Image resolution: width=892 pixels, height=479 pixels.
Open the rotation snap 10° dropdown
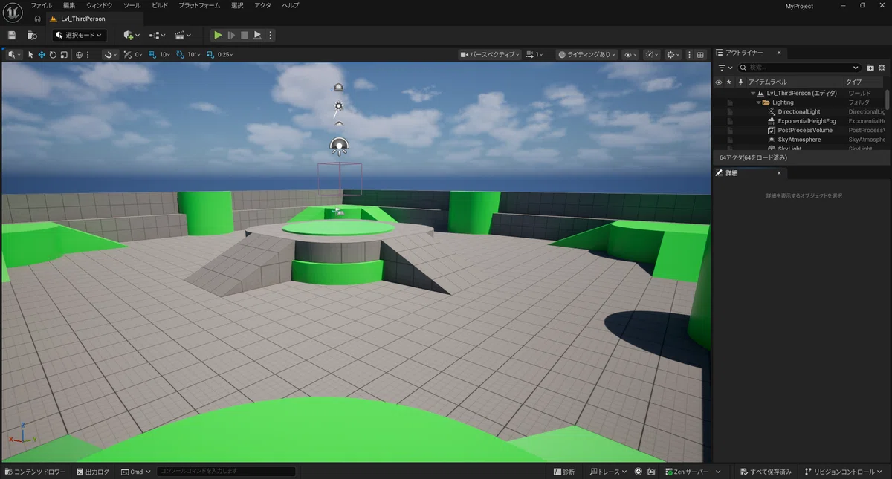tap(193, 54)
